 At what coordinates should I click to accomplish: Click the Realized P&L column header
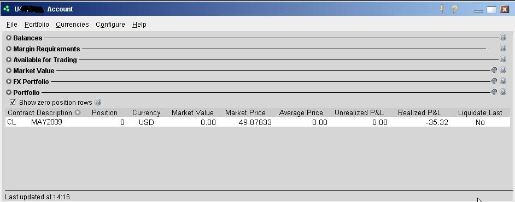[419, 113]
